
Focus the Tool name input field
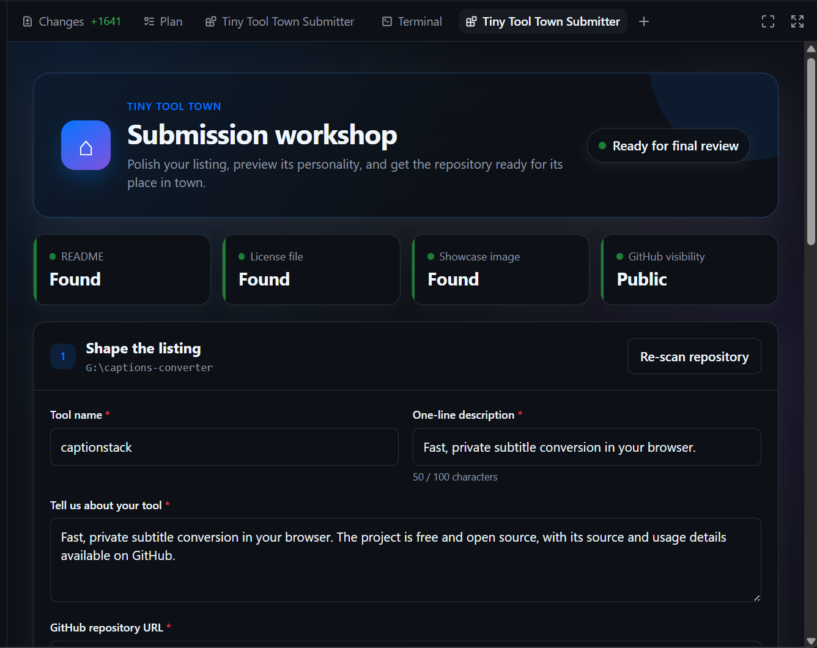(x=224, y=447)
